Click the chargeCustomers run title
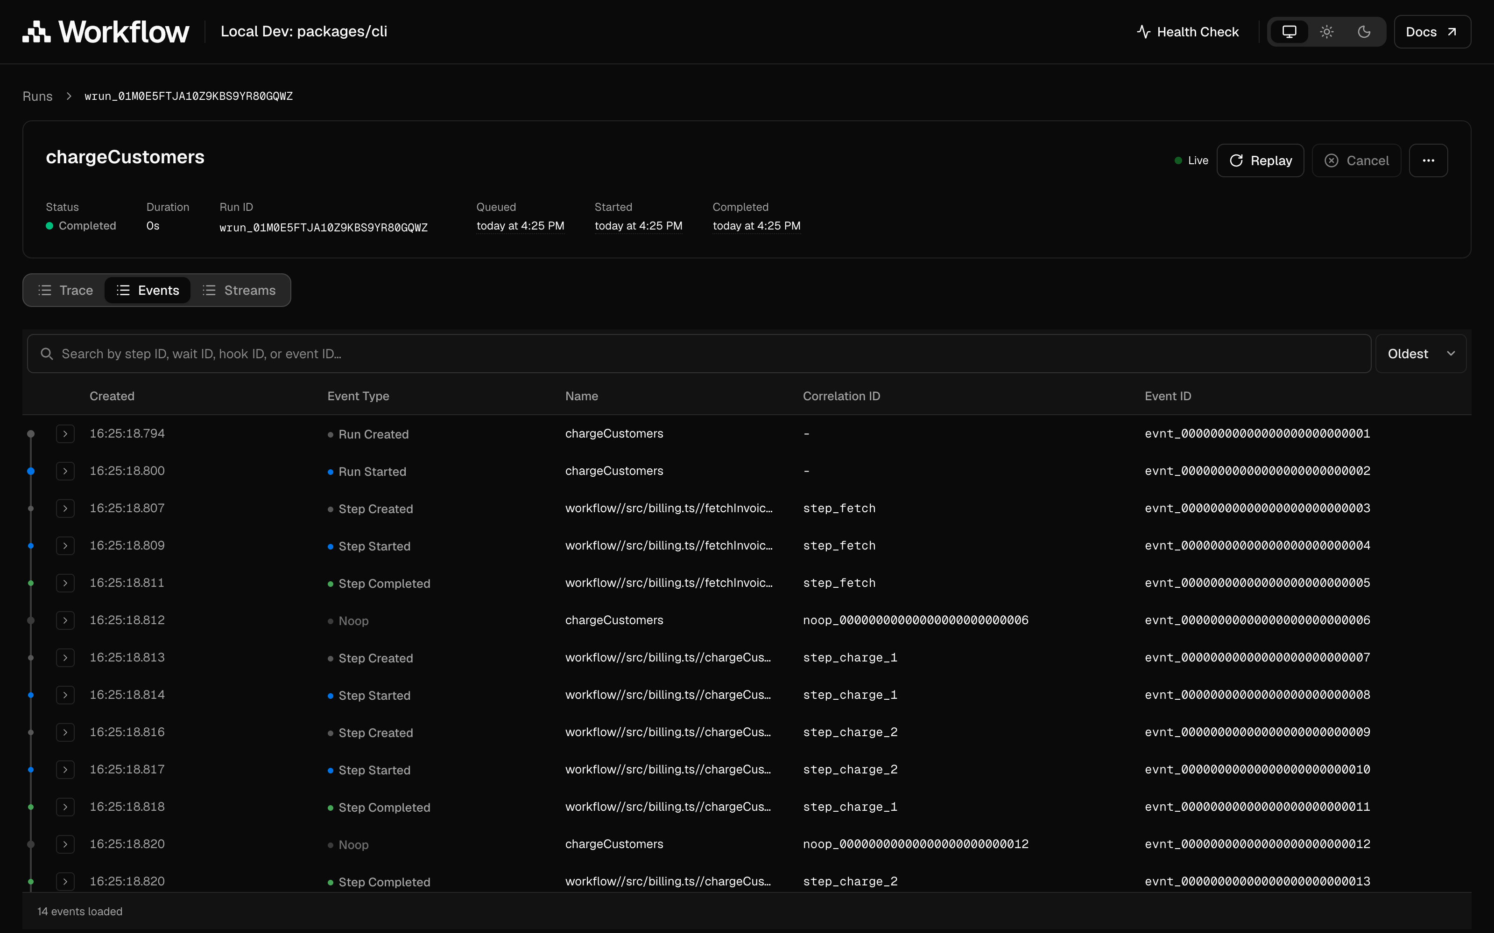The height and width of the screenshot is (933, 1494). [x=125, y=157]
